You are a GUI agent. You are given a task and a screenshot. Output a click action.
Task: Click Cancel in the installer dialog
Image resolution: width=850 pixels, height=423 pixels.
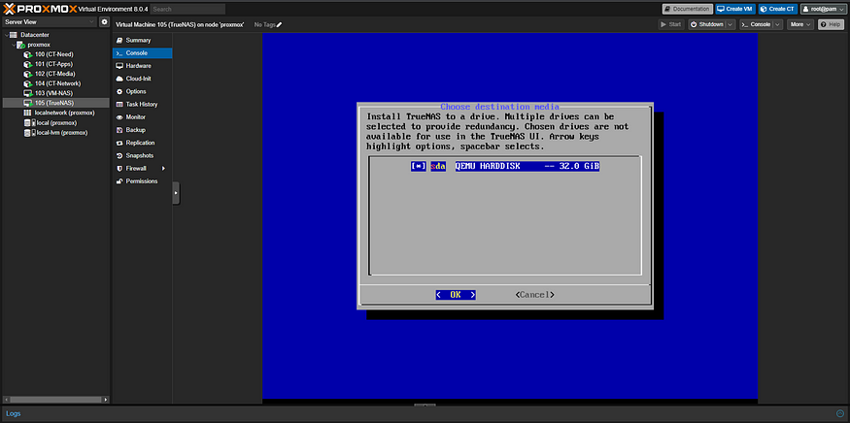coord(534,295)
